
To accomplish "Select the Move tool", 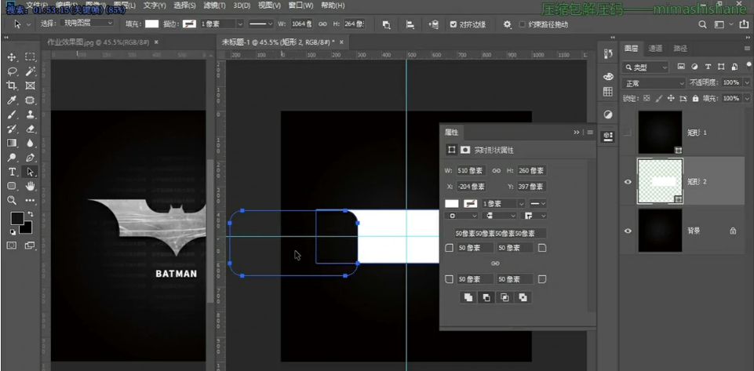I will pyautogui.click(x=12, y=57).
